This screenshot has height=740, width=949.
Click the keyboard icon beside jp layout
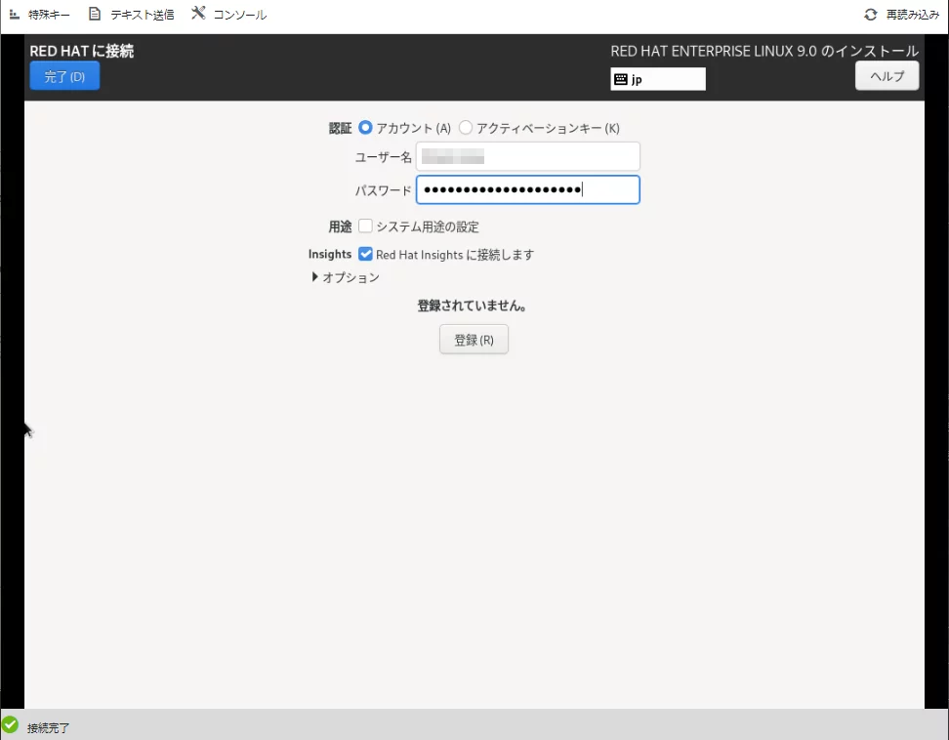[621, 79]
